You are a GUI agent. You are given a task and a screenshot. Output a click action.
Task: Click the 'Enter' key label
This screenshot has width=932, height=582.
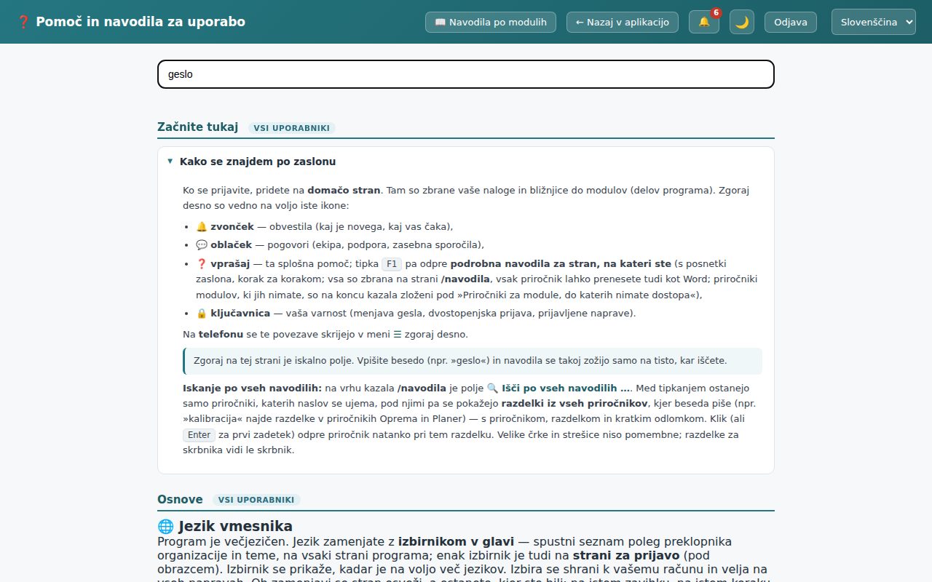pos(199,435)
